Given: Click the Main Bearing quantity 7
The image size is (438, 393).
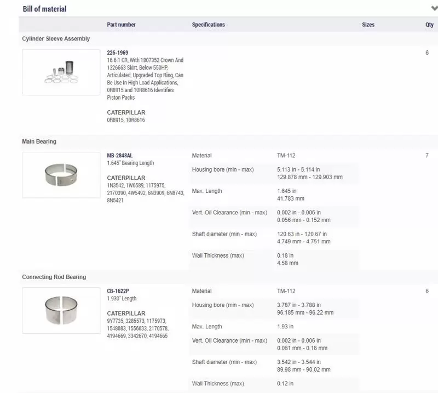Looking at the screenshot, I should coord(427,156).
